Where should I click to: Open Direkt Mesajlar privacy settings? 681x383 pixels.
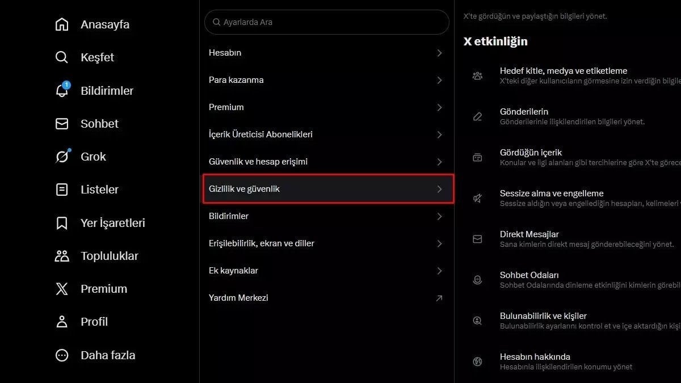point(529,234)
